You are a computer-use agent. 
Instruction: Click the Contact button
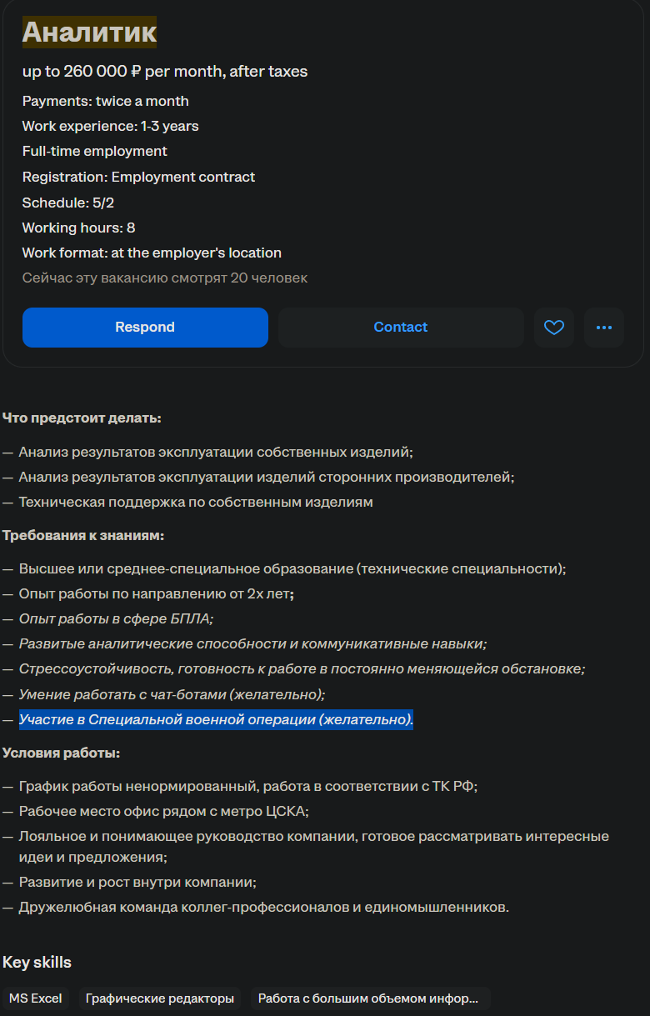[401, 328]
